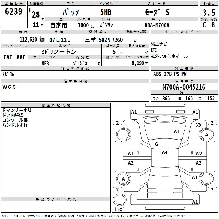Click the inspection date 07年11月
219x219 pixels.
(x=60, y=40)
